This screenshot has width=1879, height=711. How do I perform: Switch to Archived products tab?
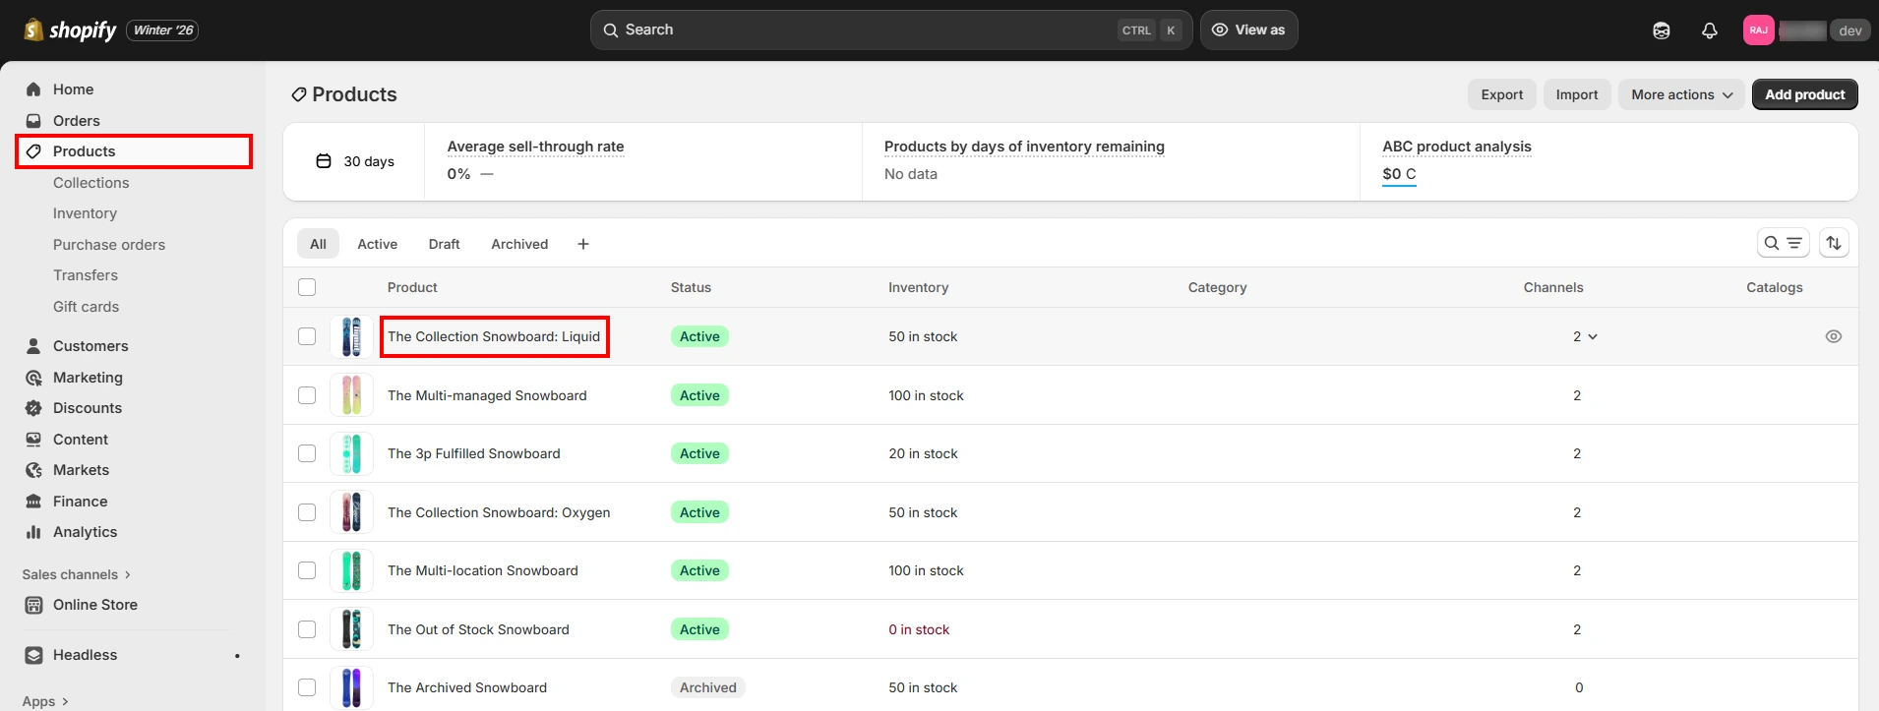pyautogui.click(x=519, y=244)
